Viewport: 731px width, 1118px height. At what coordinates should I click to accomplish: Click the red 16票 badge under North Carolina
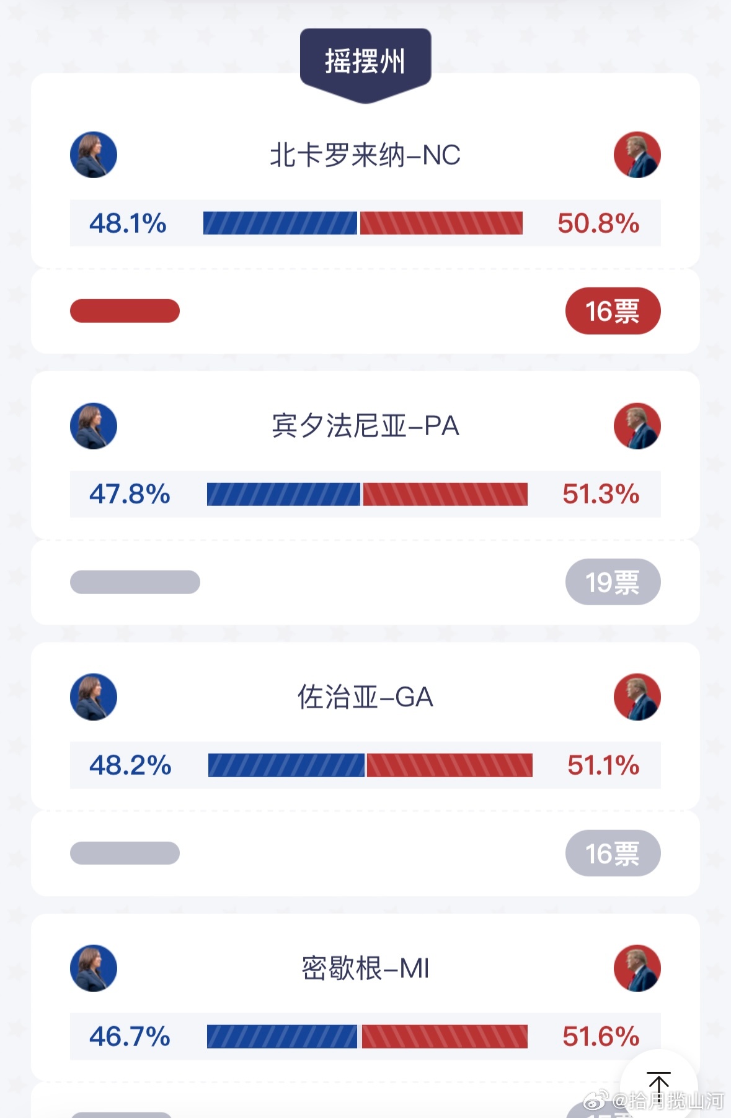coord(613,310)
